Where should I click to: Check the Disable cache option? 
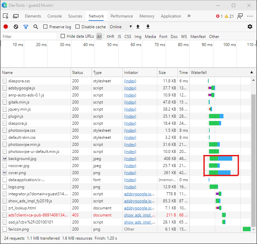click(x=78, y=27)
